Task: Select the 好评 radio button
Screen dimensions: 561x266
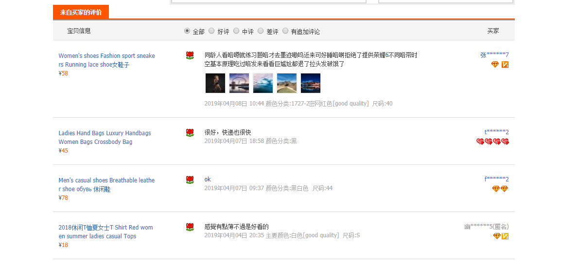Action: coord(211,31)
